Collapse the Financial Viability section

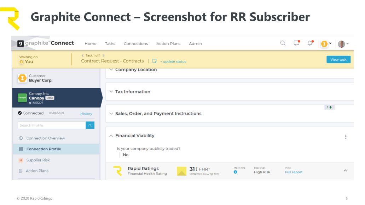111,136
